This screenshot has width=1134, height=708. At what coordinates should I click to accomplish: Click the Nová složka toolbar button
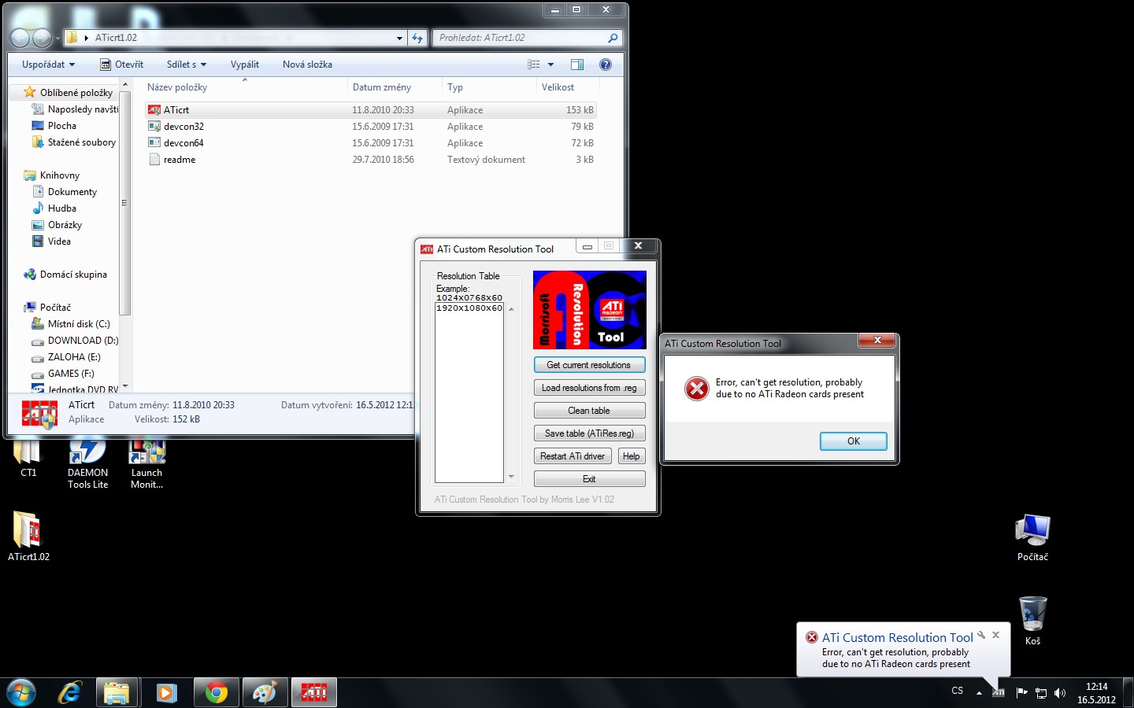coord(307,65)
